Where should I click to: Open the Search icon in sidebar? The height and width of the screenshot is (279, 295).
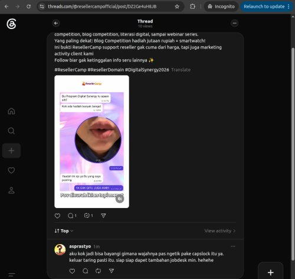coord(11,131)
